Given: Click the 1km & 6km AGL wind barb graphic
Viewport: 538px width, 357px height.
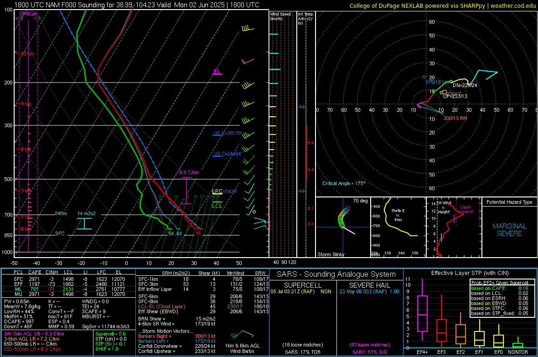Looking at the screenshot, I should click(x=242, y=334).
